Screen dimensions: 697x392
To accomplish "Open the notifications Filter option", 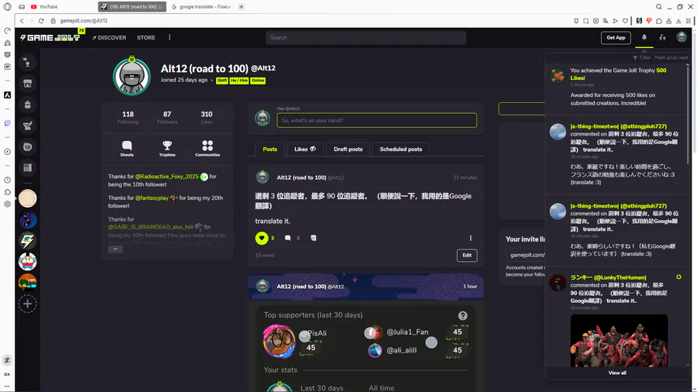I will (642, 58).
